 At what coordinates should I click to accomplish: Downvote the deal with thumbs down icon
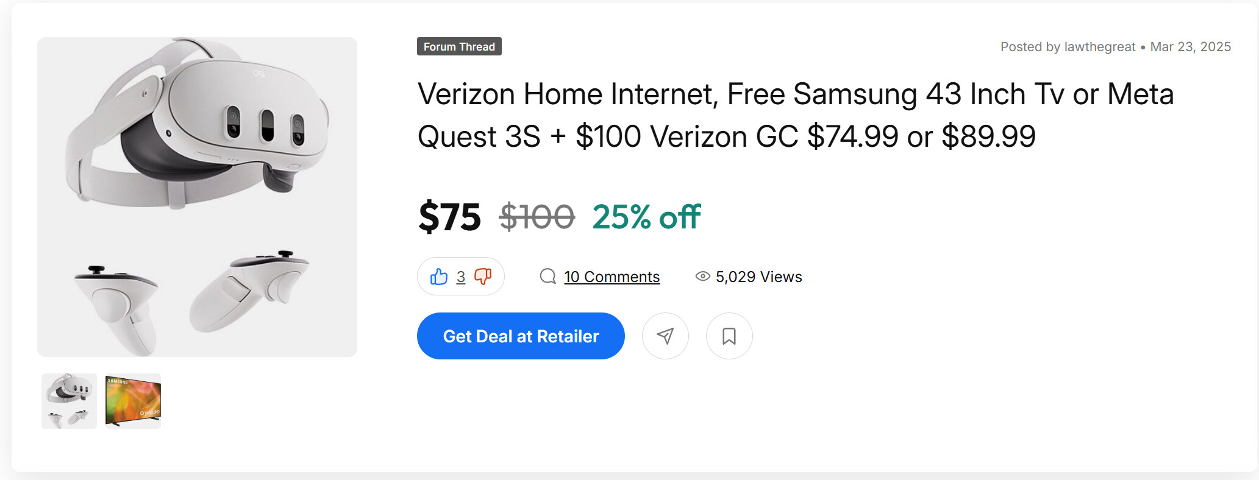(483, 277)
